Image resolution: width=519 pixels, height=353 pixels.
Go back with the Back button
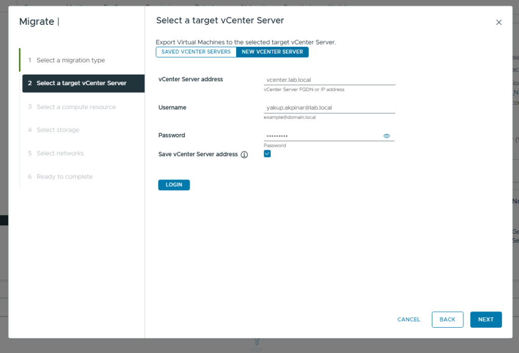click(x=447, y=320)
